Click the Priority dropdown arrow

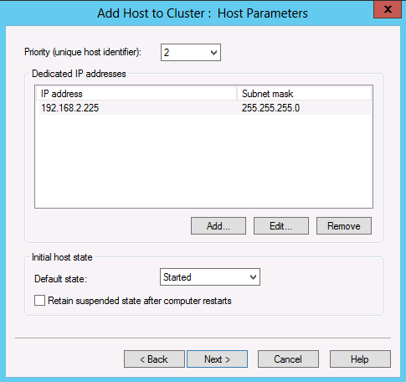(x=213, y=53)
